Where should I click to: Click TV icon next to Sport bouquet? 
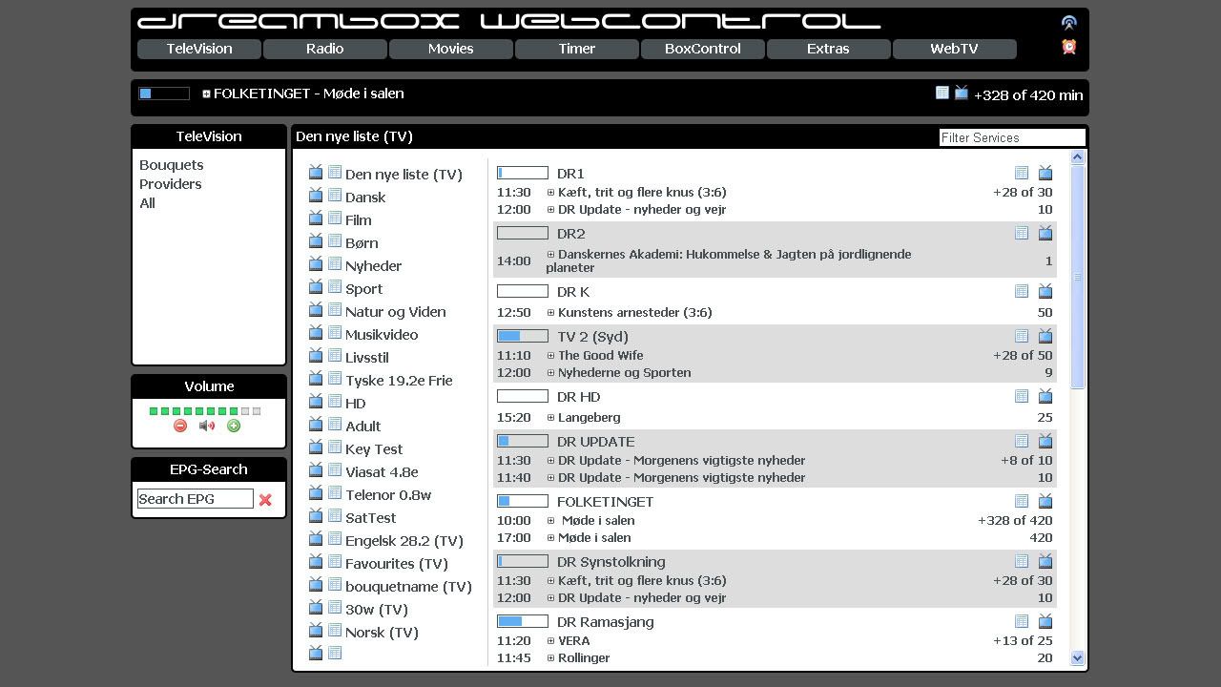[316, 287]
